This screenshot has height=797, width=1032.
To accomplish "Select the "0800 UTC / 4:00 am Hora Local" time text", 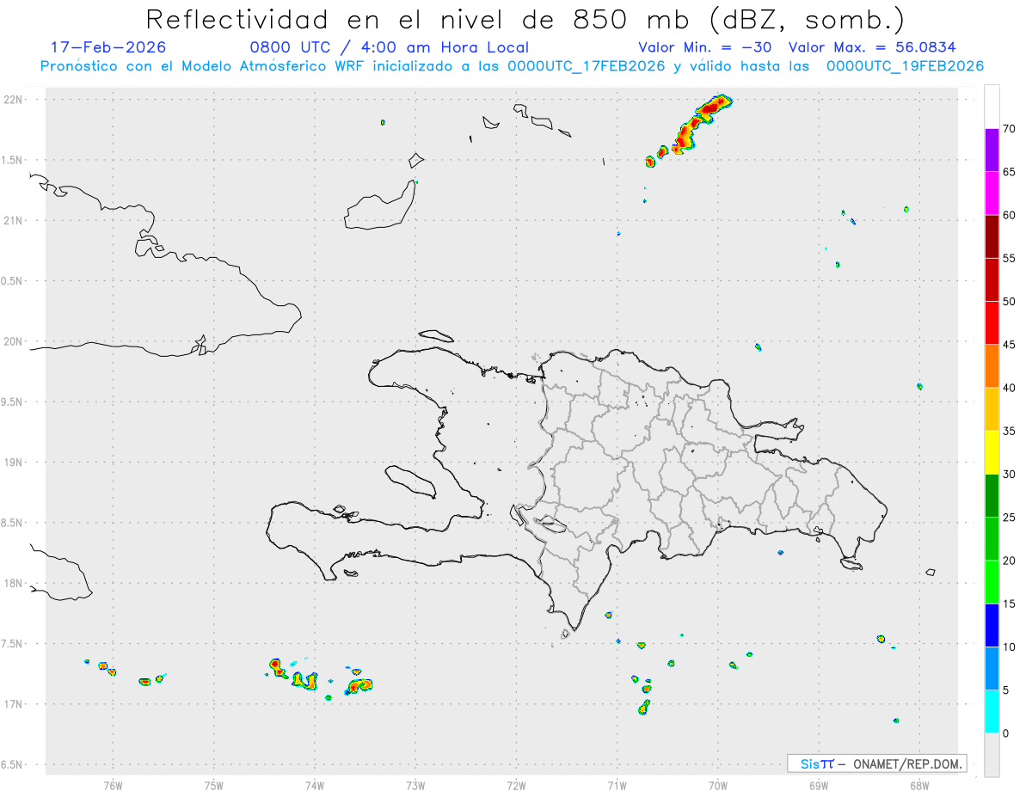I will [390, 48].
